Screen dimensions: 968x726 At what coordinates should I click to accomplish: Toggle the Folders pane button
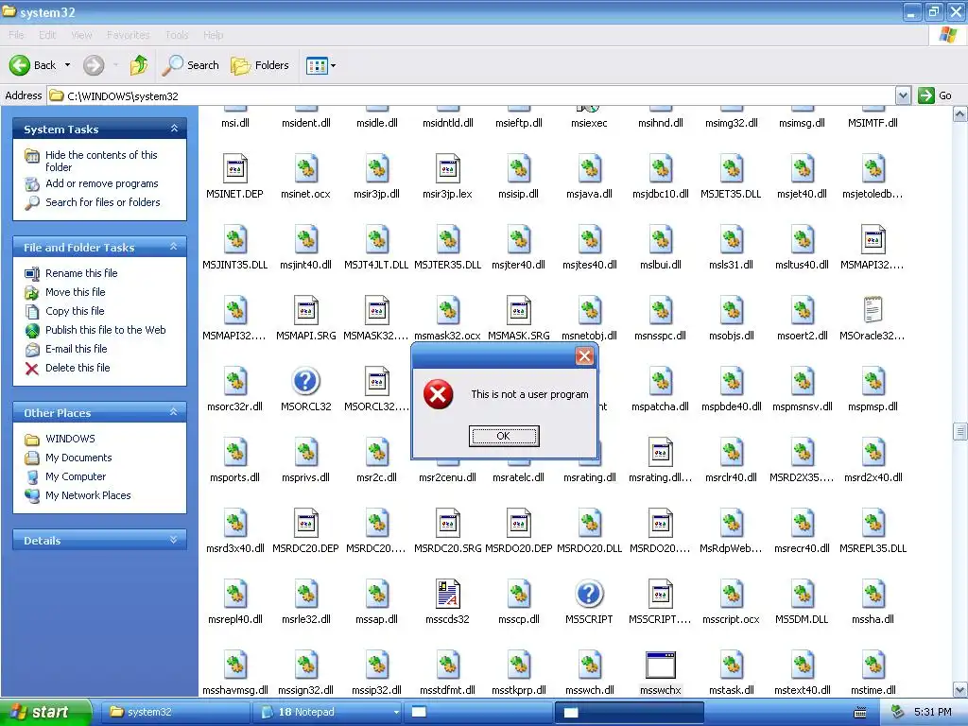259,65
